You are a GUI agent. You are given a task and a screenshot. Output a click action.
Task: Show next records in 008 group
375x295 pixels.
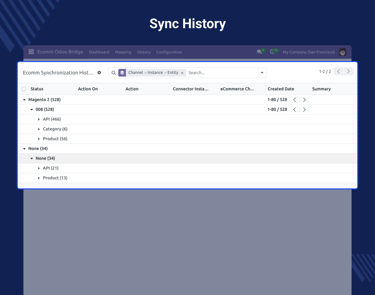(304, 110)
